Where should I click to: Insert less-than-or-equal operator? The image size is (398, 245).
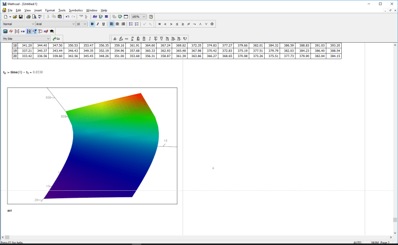177,24
